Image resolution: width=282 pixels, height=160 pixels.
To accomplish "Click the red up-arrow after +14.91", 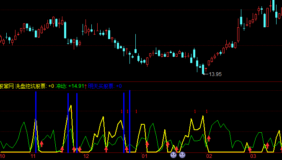I will 85,87.
